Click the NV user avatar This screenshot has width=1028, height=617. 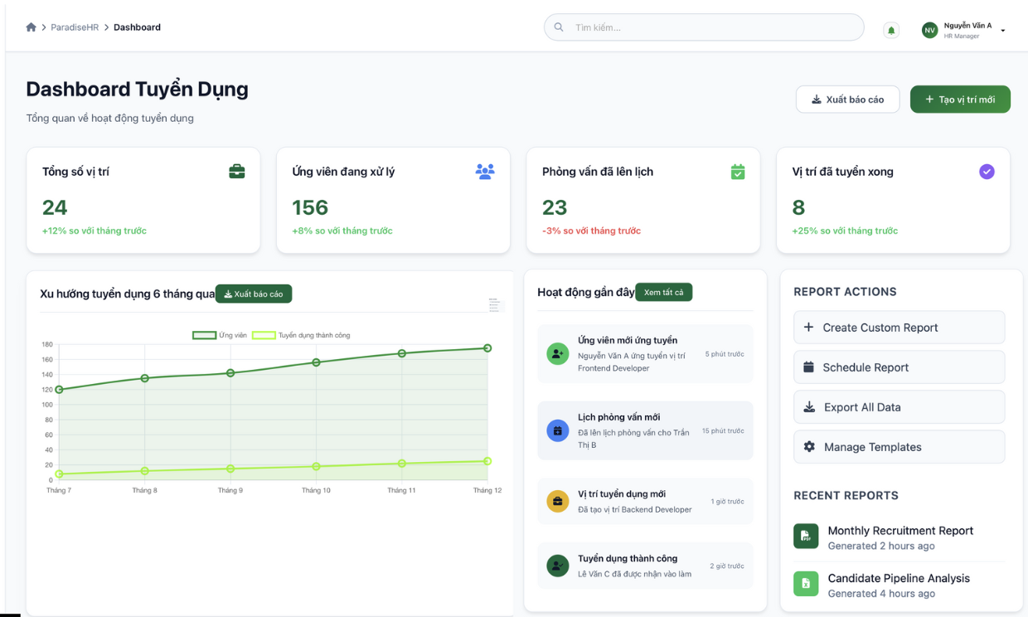[x=930, y=31]
